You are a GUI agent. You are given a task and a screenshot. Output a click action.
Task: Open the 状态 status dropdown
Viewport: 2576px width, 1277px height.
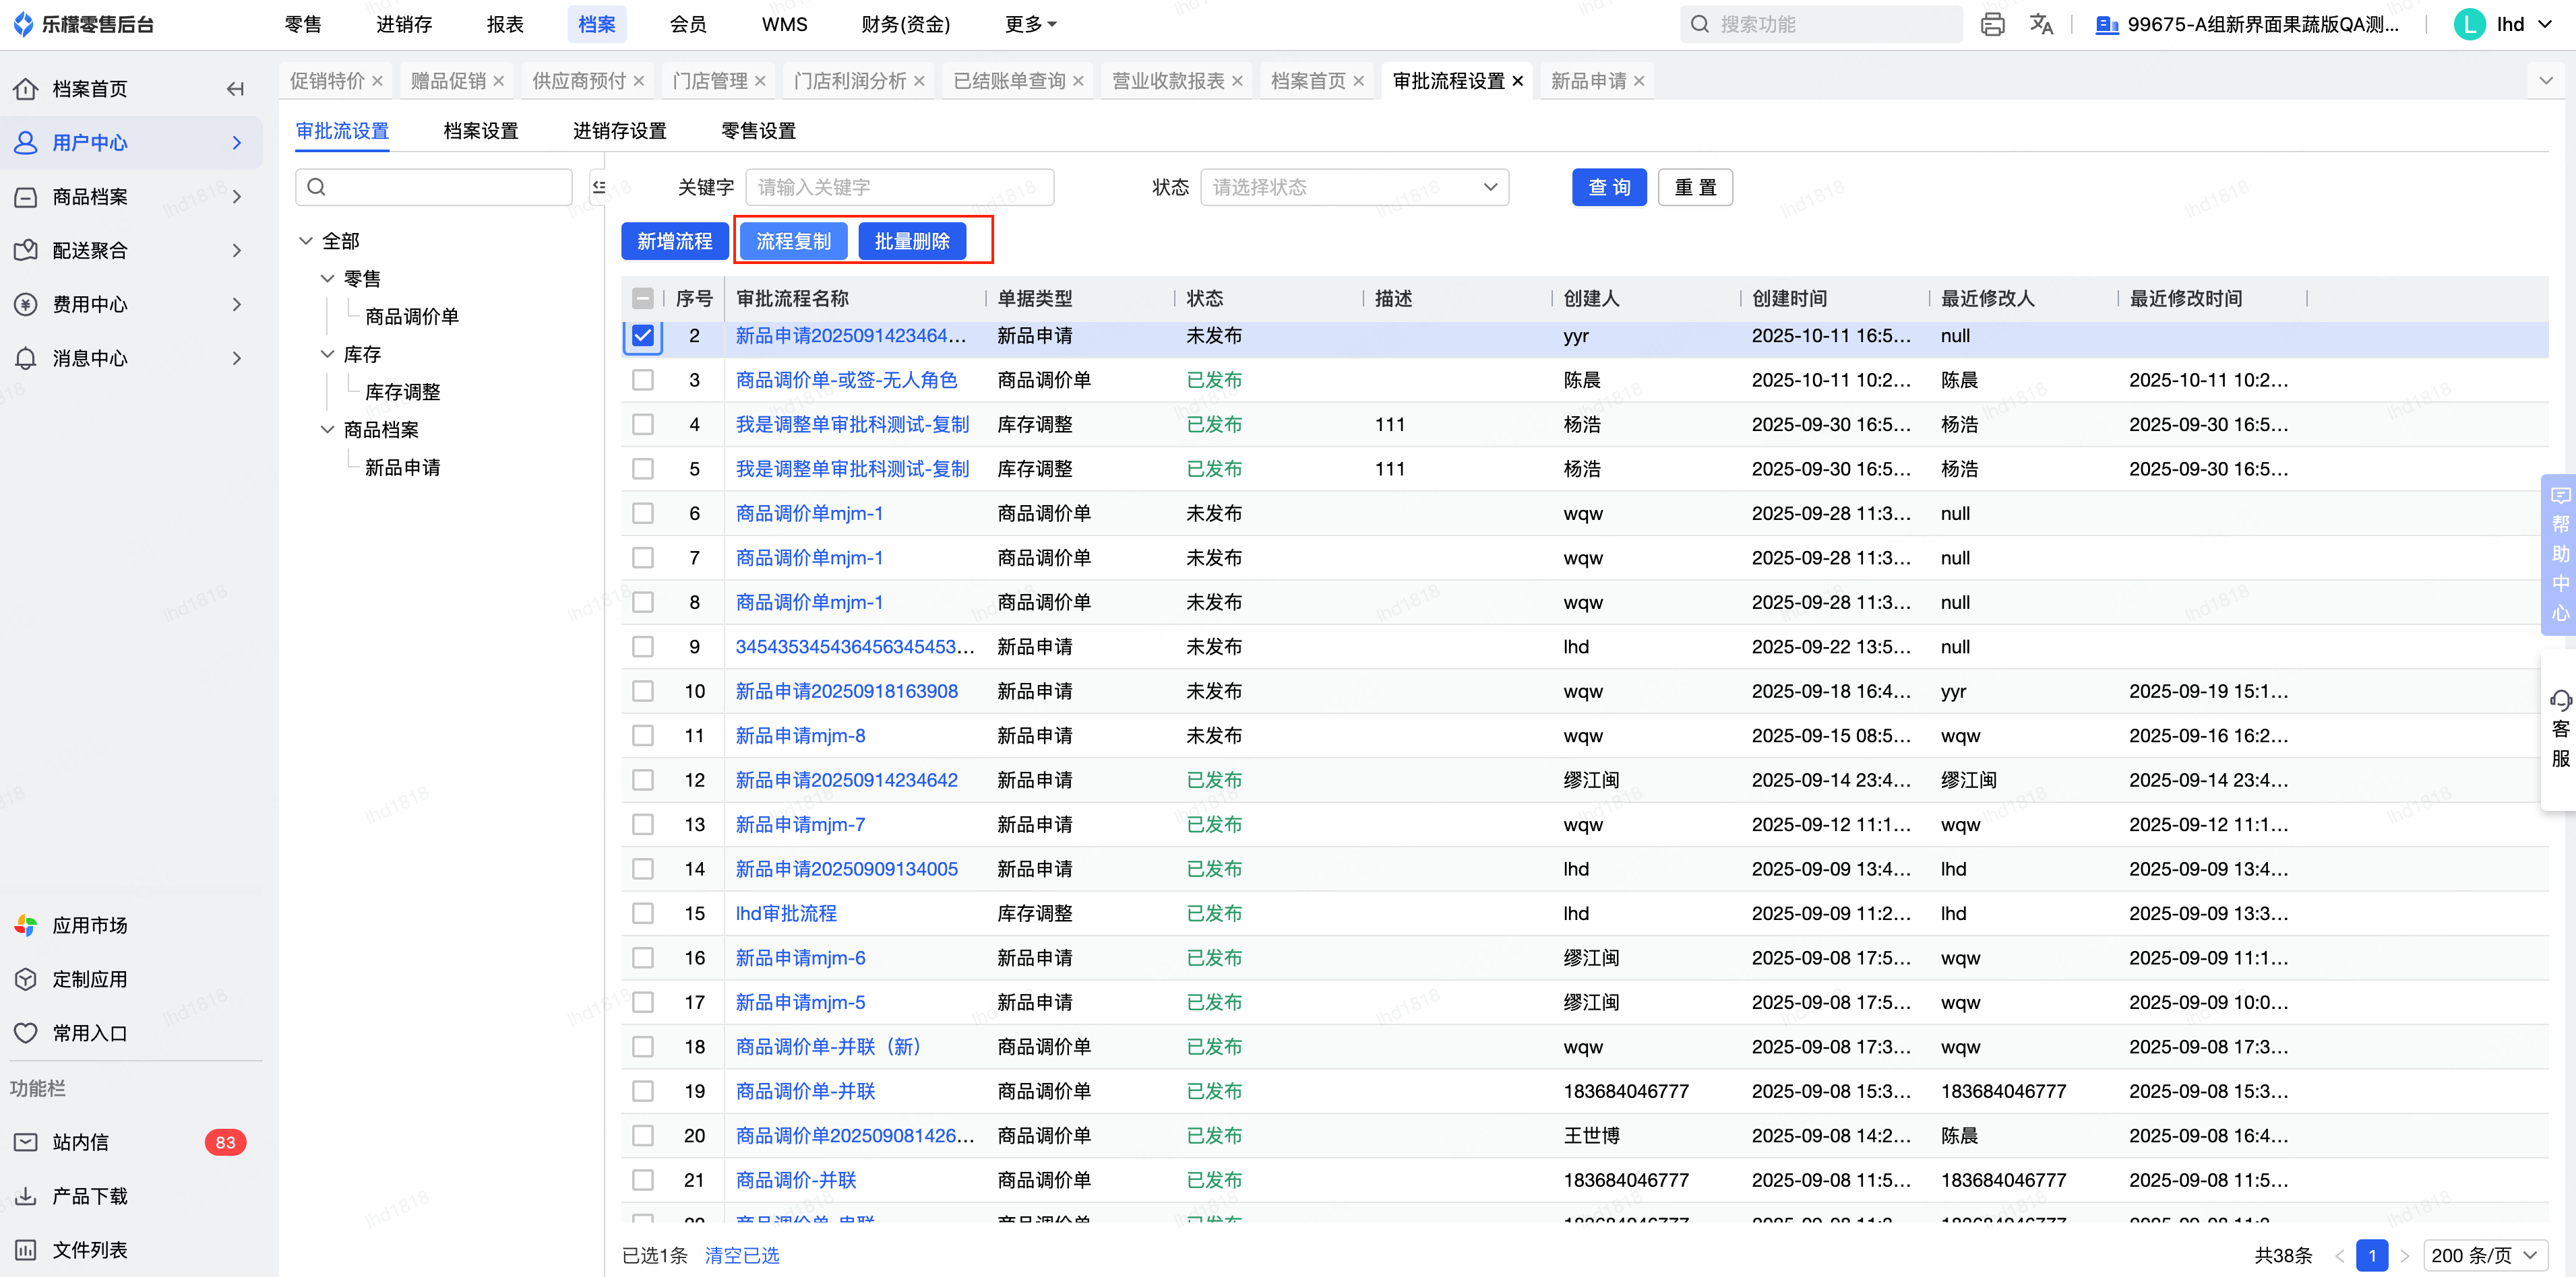[x=1353, y=188]
